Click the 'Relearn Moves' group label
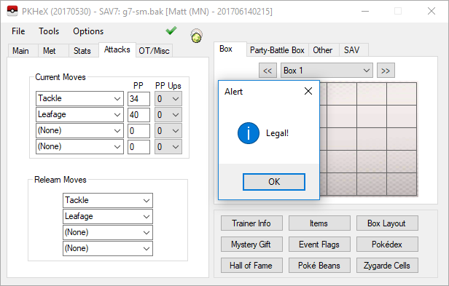Viewport: 449px width, 286px height. 60,180
